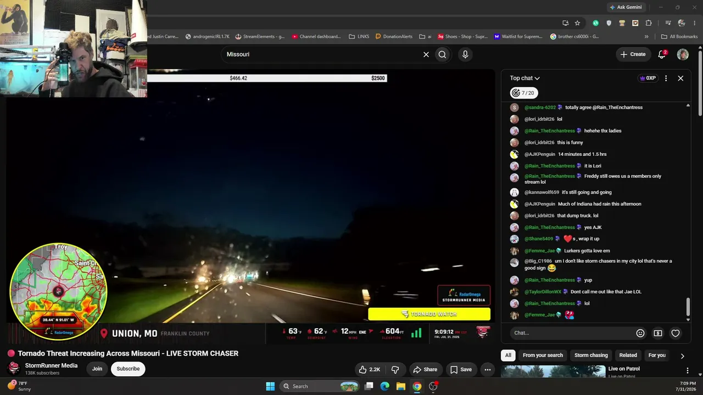The image size is (703, 395).
Task: Select the From your search chip
Action: 543,356
